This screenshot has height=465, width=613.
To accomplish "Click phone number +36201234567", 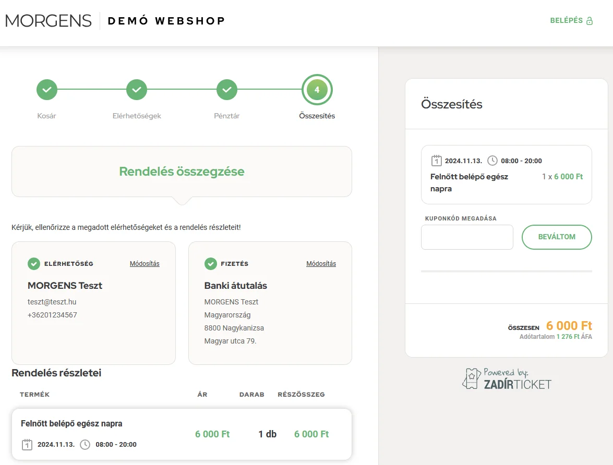I will (x=52, y=315).
